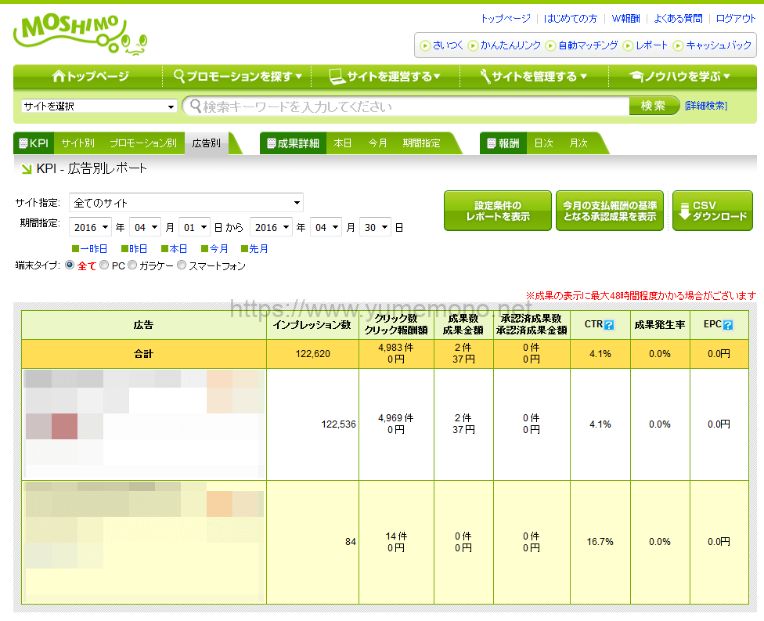Select the スマートフォン radio button
Image resolution: width=764 pixels, height=621 pixels.
coord(182,265)
